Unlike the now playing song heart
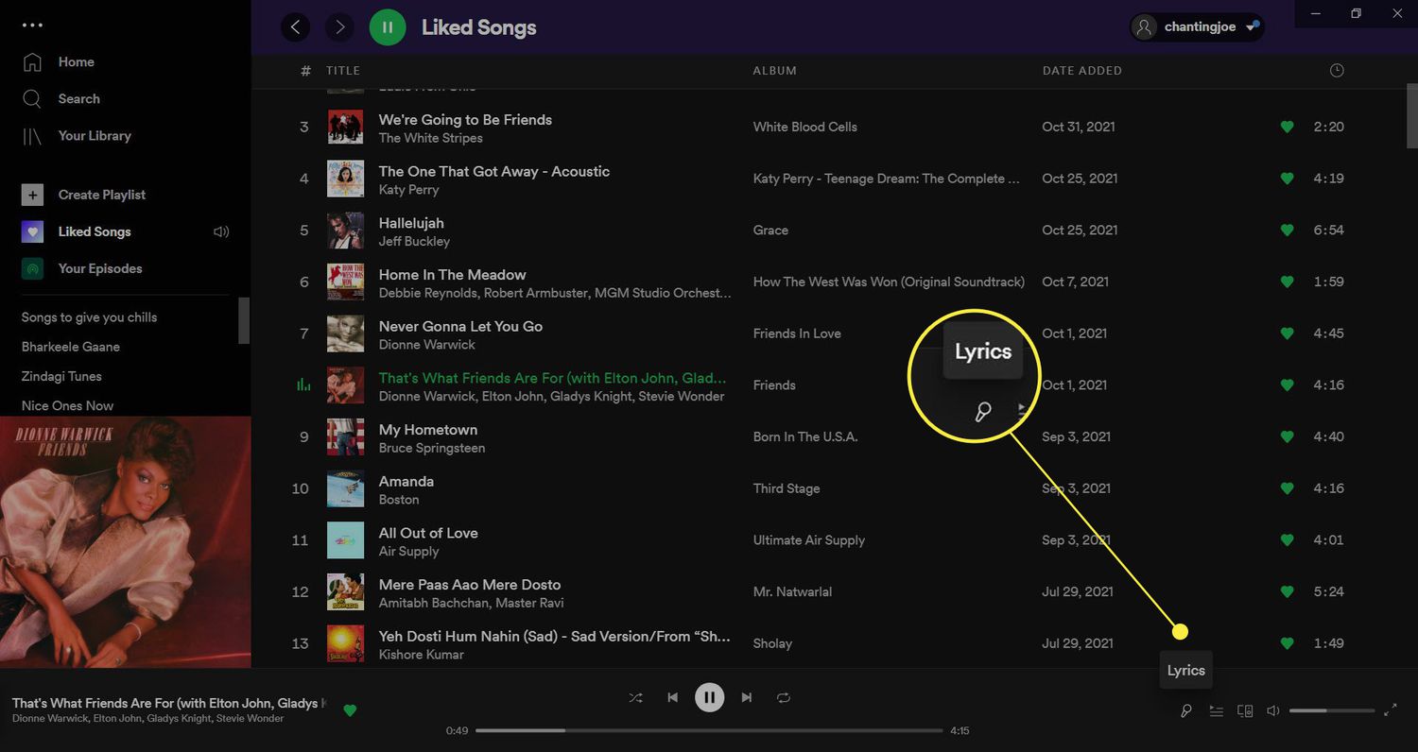This screenshot has height=752, width=1418. pos(350,710)
